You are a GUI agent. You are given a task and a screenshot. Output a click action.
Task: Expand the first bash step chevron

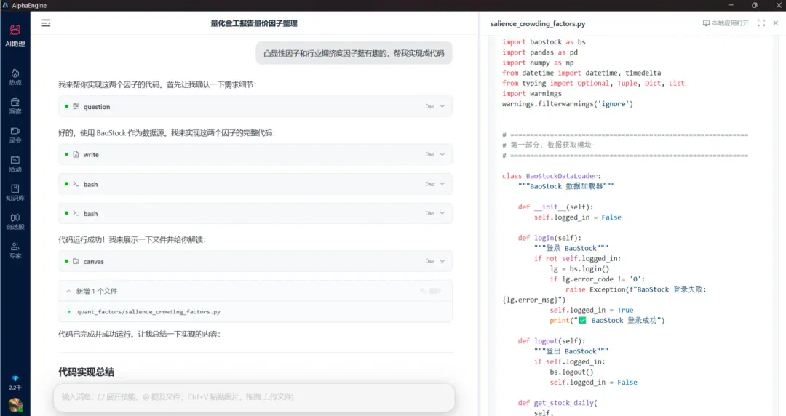coord(442,184)
